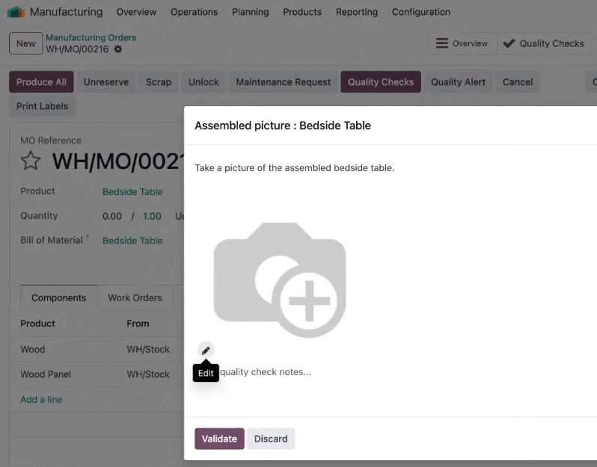Click the Product column header
The width and height of the screenshot is (597, 467).
coord(37,324)
